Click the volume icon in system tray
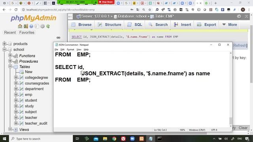Screen dimensions: 253x142 coord(226,138)
